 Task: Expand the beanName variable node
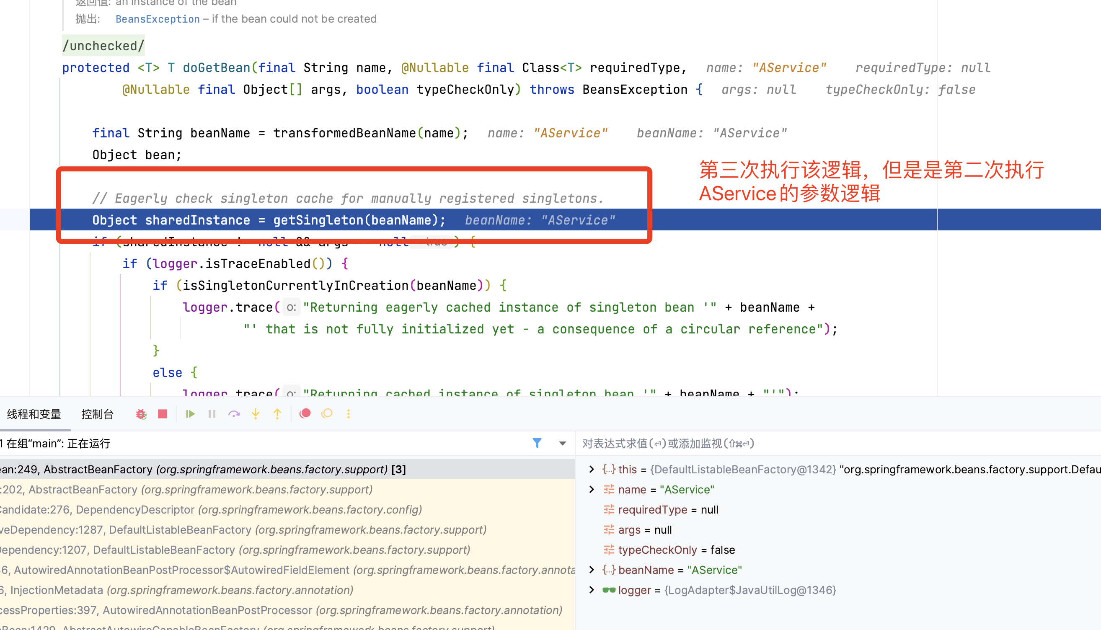click(x=592, y=570)
